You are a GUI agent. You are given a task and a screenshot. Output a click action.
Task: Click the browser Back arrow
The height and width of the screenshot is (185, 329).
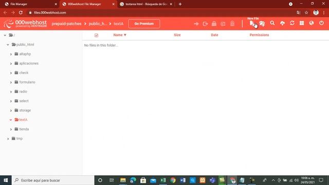click(5, 12)
